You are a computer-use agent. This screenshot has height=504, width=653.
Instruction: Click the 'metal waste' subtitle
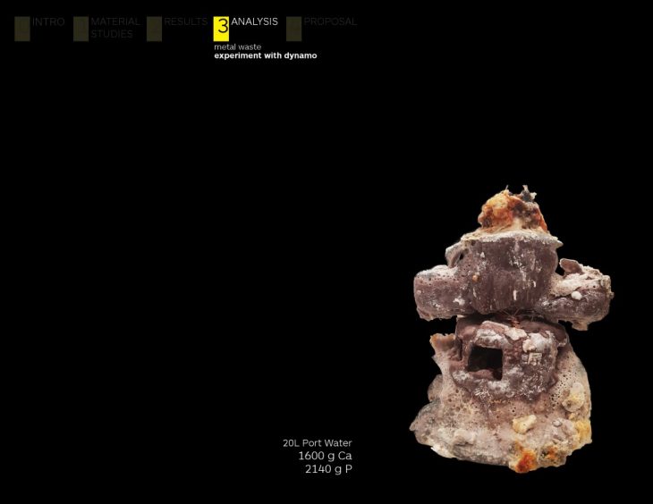coord(237,46)
